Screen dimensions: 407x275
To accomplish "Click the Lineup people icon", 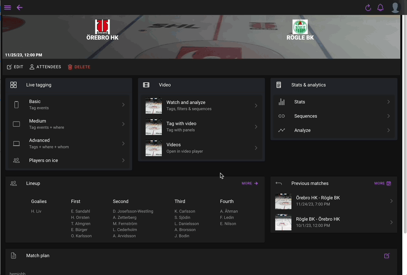I will click(13, 183).
